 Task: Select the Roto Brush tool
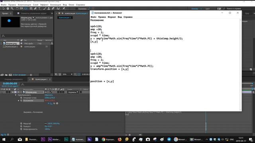coord(59,8)
